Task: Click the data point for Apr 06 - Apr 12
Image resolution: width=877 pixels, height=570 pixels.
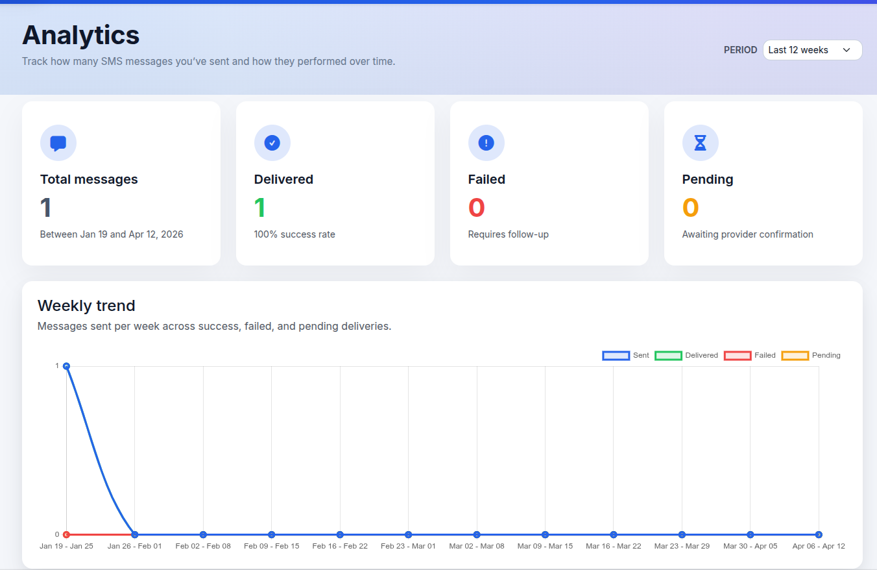Action: click(x=819, y=535)
